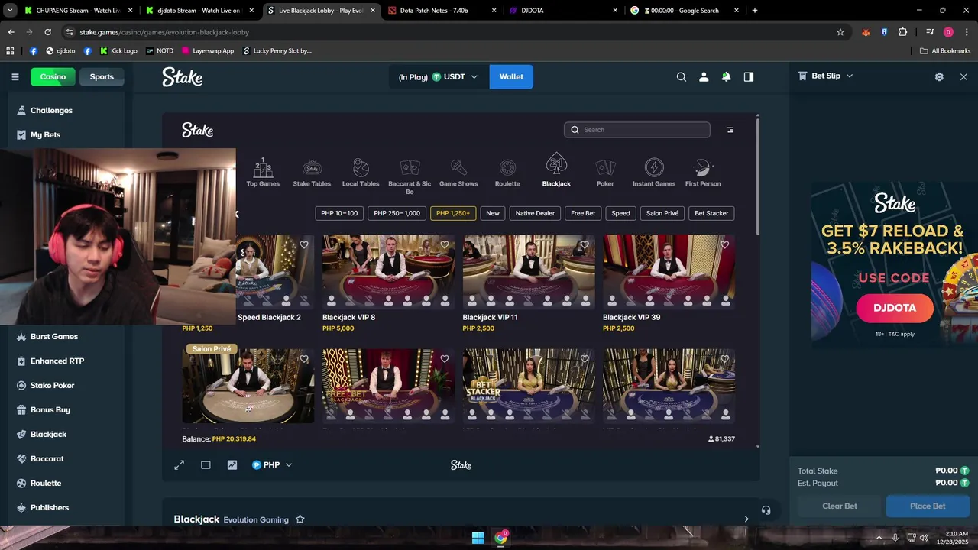Toggle PHP 10–100 bet filter
Image resolution: width=978 pixels, height=550 pixels.
point(339,213)
